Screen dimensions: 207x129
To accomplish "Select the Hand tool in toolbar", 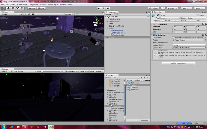I will pos(4,8).
